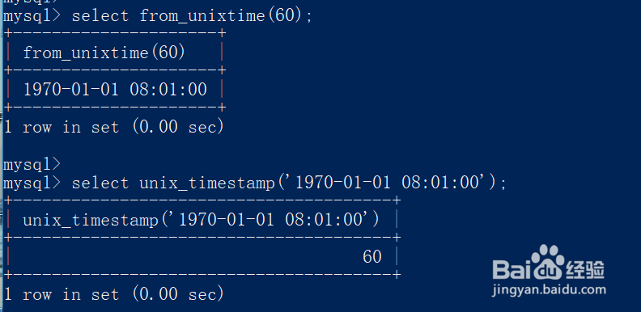Image resolution: width=641 pixels, height=312 pixels.
Task: Click the select from_unixtime(60) command line
Action: pos(157,16)
